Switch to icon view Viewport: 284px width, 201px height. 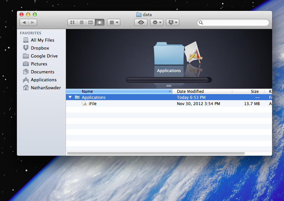click(72, 22)
